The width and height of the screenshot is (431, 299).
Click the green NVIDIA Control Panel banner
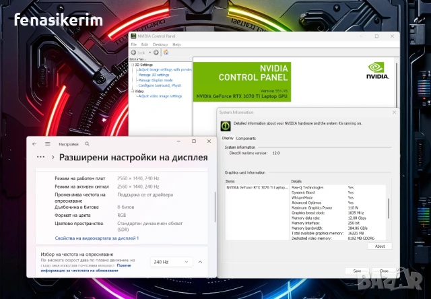(242, 82)
